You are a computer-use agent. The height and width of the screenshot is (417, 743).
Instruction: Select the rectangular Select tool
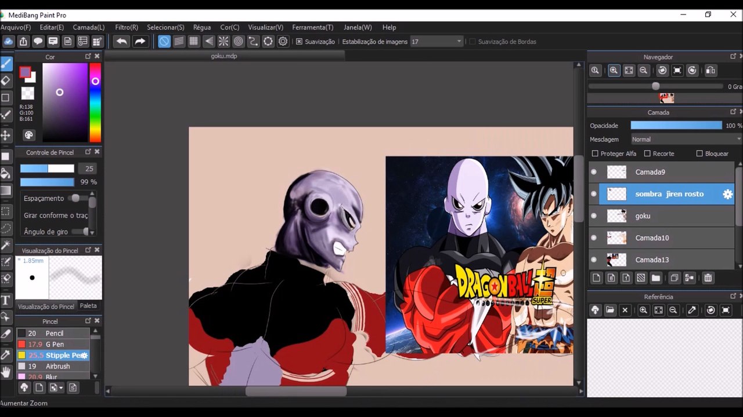pos(6,211)
